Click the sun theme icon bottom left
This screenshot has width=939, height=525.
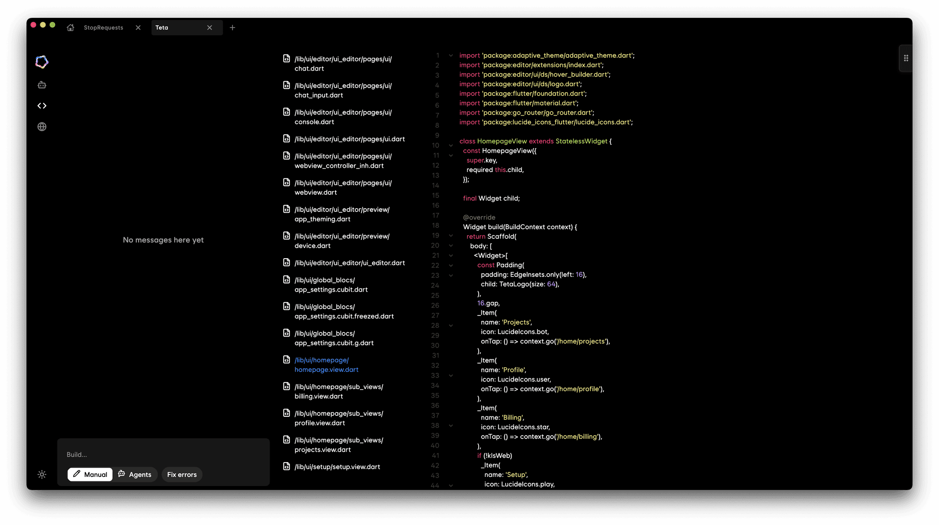click(42, 475)
